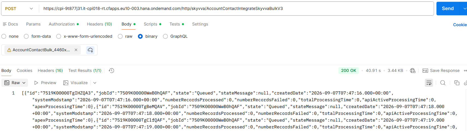This screenshot has height=131, width=467.
Task: Send the request
Action: click(448, 9)
